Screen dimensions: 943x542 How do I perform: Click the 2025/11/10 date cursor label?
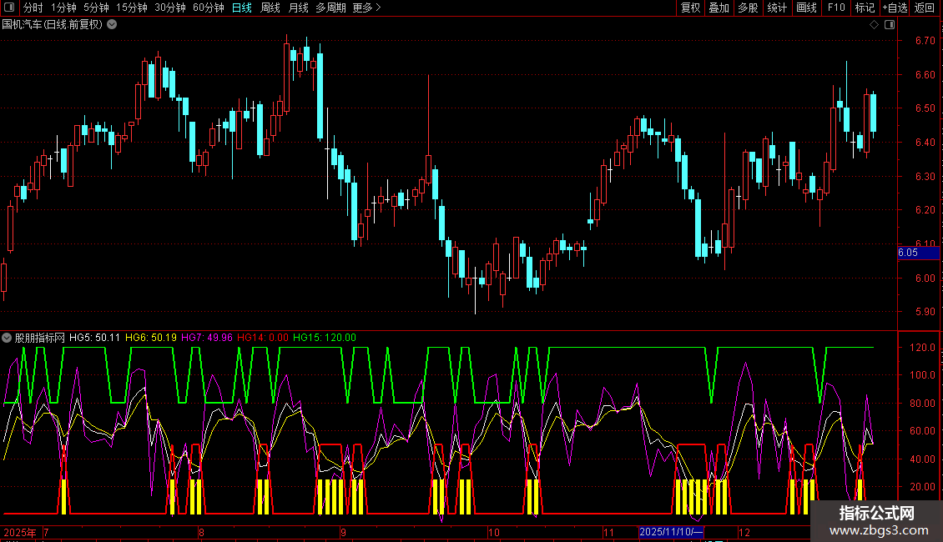click(x=671, y=532)
